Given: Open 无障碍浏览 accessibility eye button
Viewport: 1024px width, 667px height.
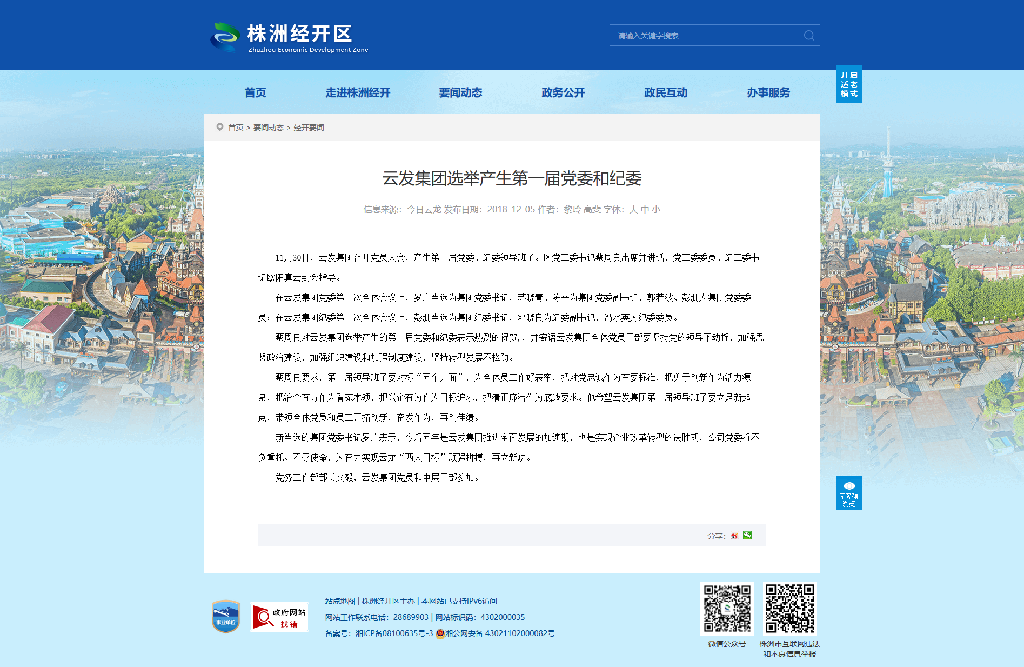Looking at the screenshot, I should coord(849,492).
